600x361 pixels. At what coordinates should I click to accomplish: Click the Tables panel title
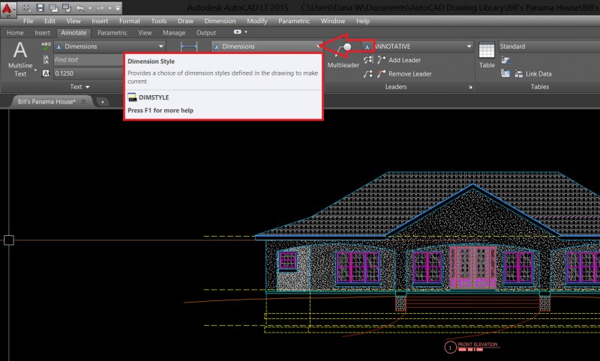(x=539, y=87)
